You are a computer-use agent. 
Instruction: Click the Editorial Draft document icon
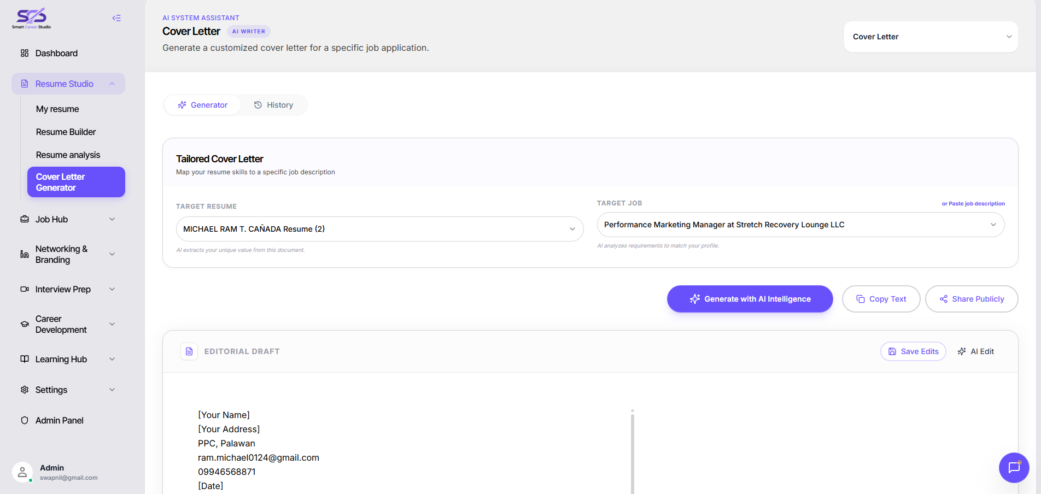click(x=189, y=351)
